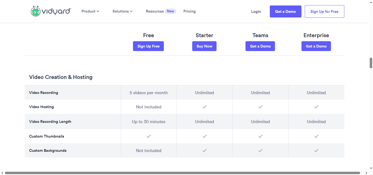The image size is (373, 175).
Task: Click the Custom Thumbnails row label
Action: coord(47,136)
